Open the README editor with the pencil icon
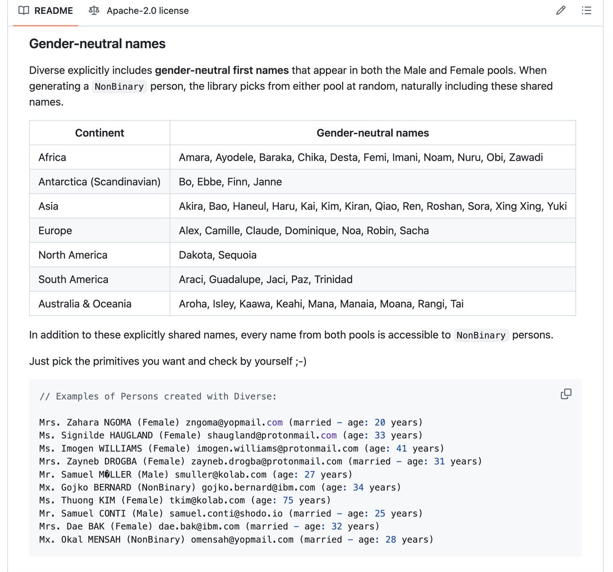This screenshot has width=613, height=572. coord(560,10)
